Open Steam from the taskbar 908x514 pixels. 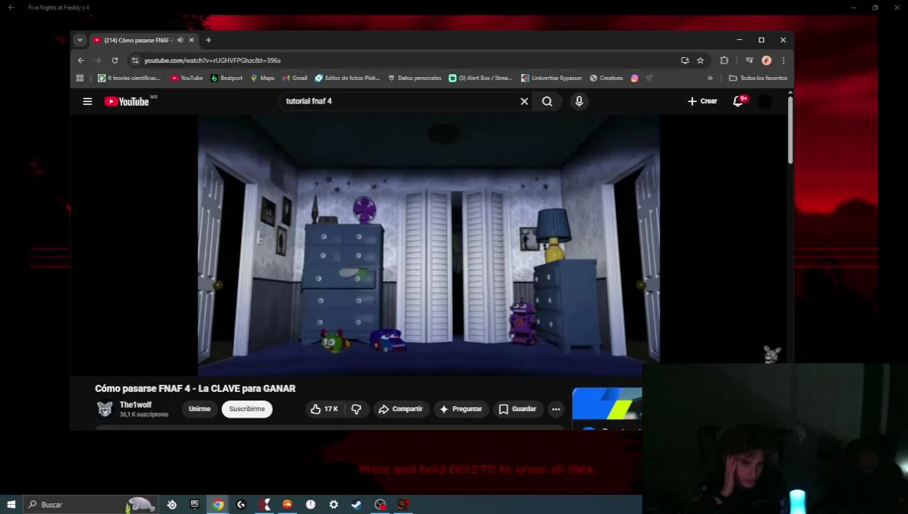(x=356, y=505)
